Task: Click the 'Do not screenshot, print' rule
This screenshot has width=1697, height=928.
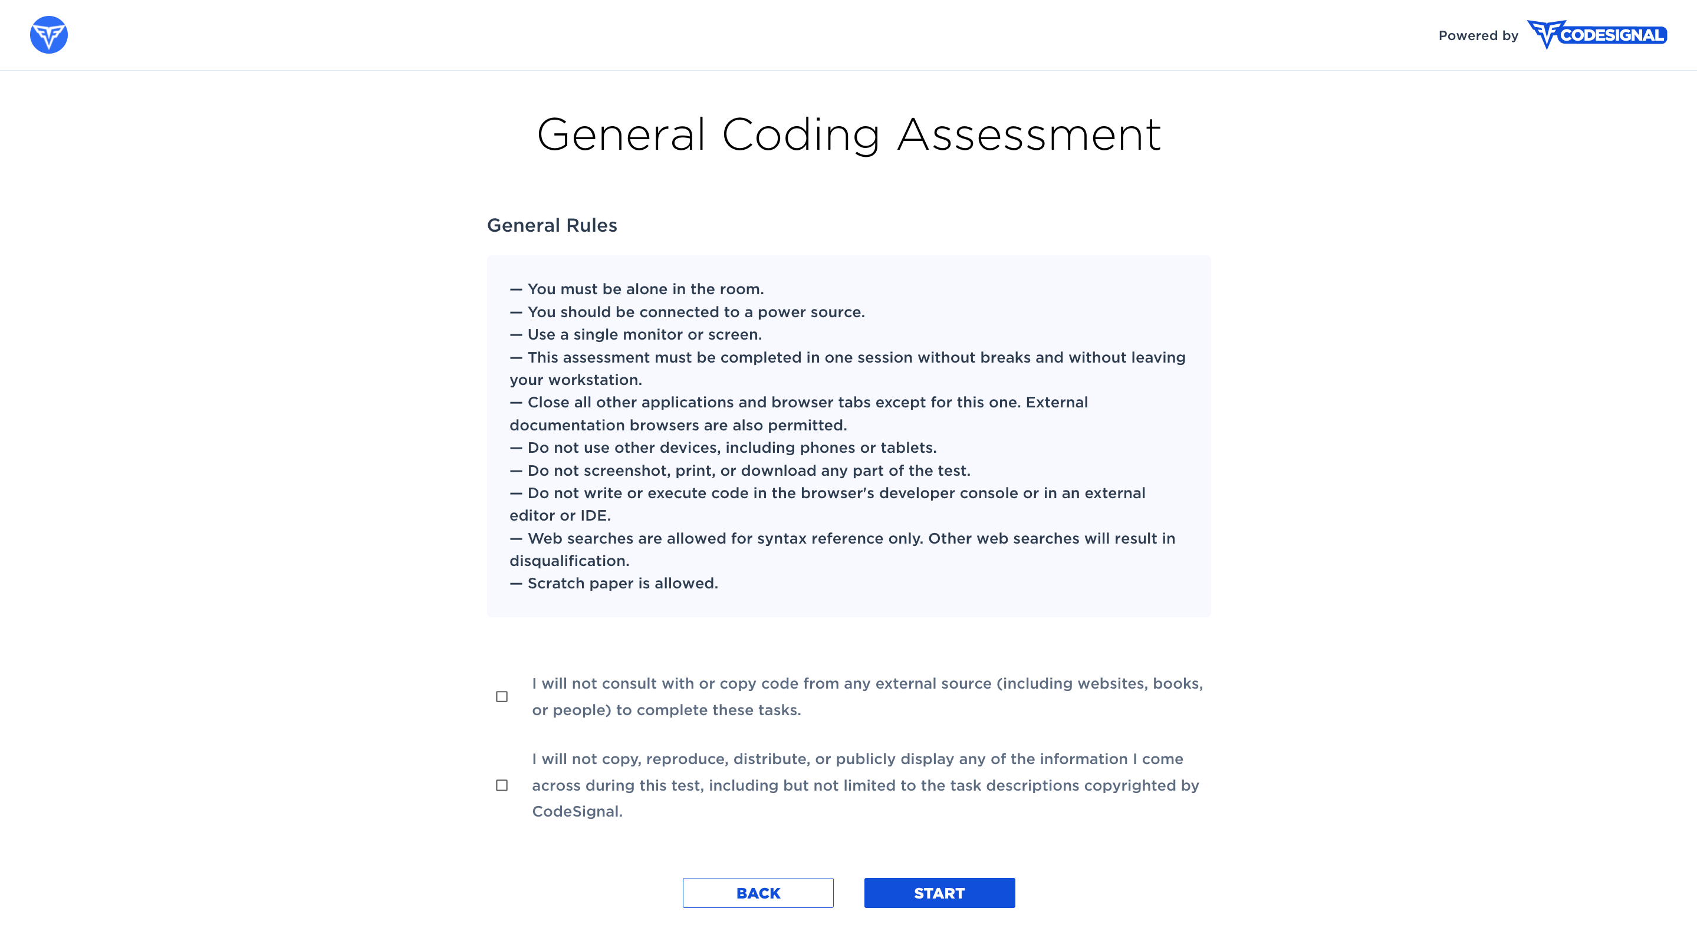Action: pyautogui.click(x=740, y=470)
